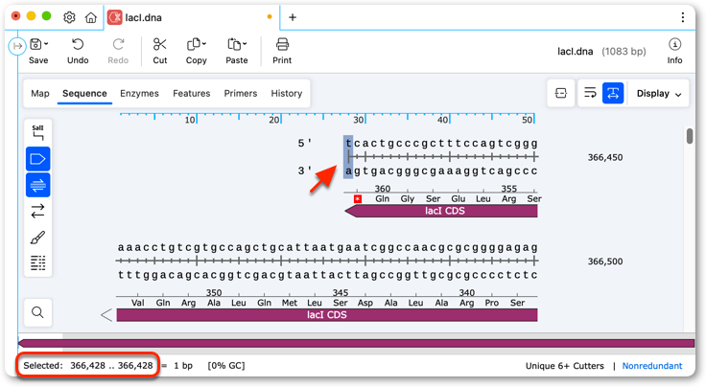Click the upper lacI CDS feature arrow
This screenshot has width=706, height=387.
pos(441,211)
